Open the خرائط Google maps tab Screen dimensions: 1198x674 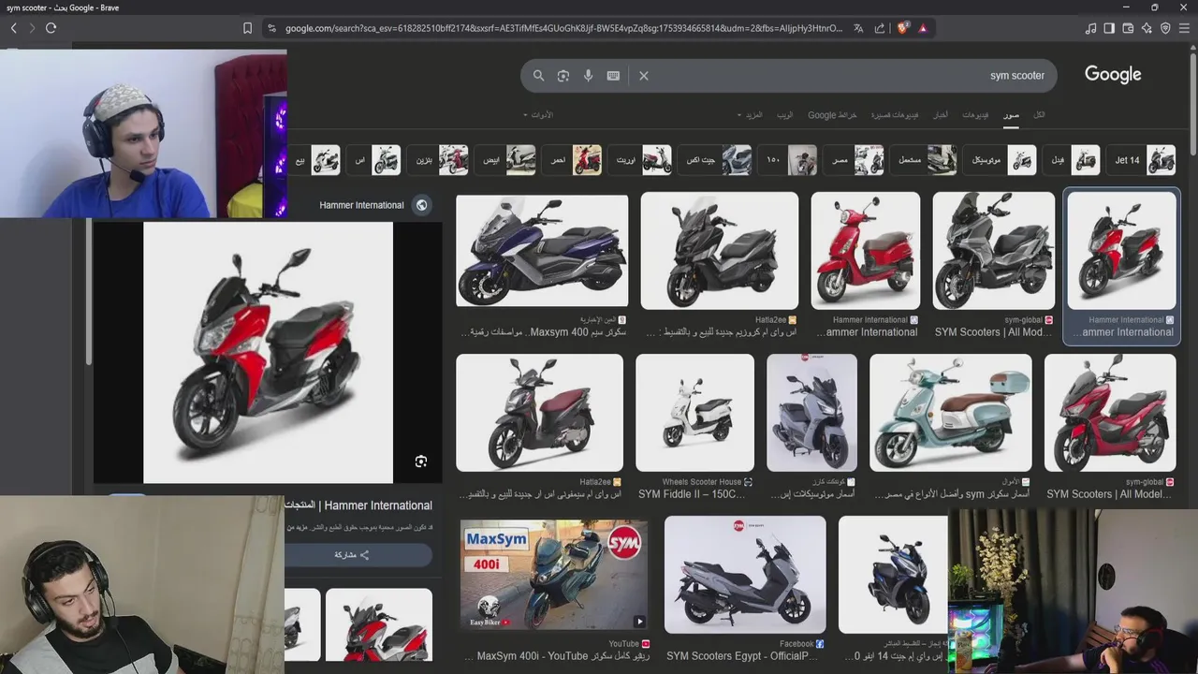833,115
